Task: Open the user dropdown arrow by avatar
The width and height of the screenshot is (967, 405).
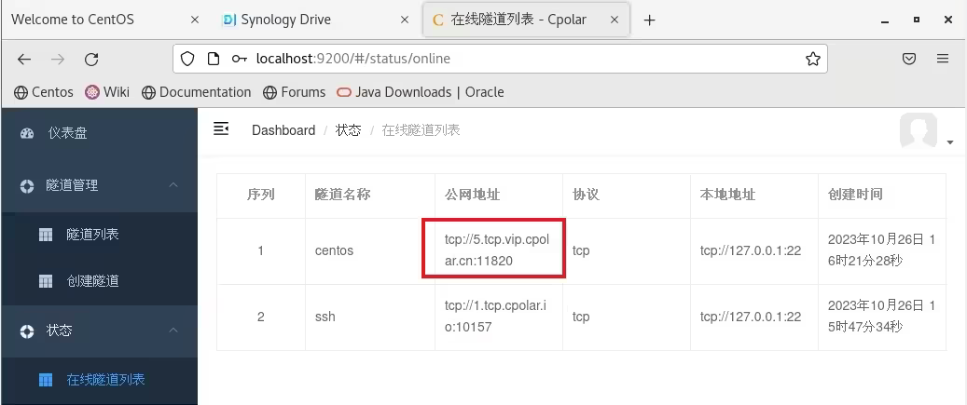Action: point(949,142)
